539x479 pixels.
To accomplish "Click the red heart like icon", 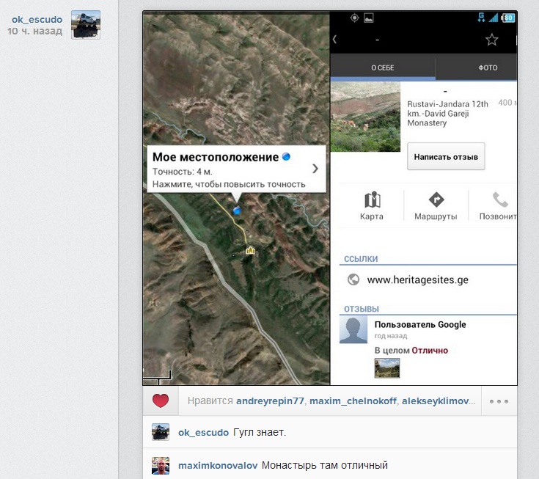I will [x=161, y=401].
